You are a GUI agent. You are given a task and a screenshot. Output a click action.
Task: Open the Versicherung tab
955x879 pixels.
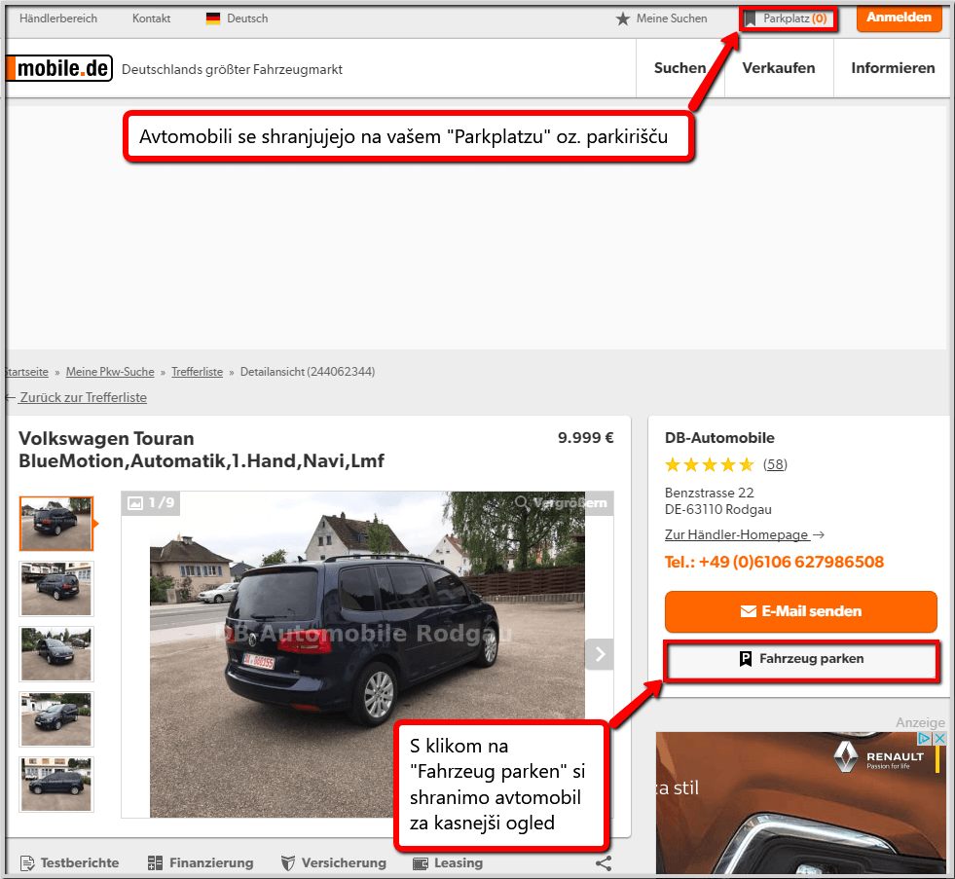[x=333, y=863]
